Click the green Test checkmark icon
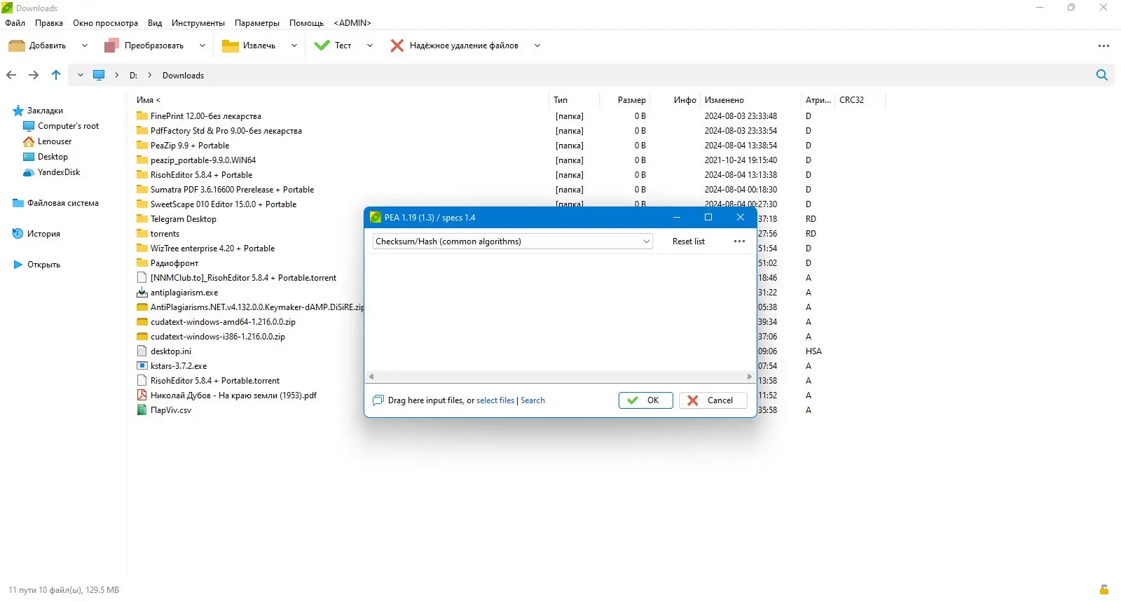 click(322, 45)
